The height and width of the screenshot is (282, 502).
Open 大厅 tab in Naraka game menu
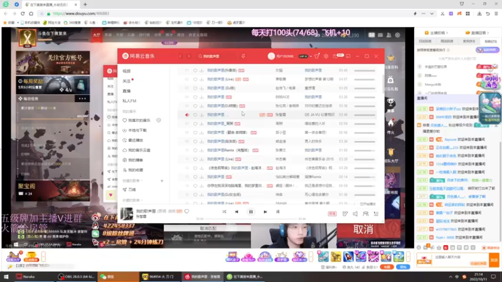click(97, 35)
